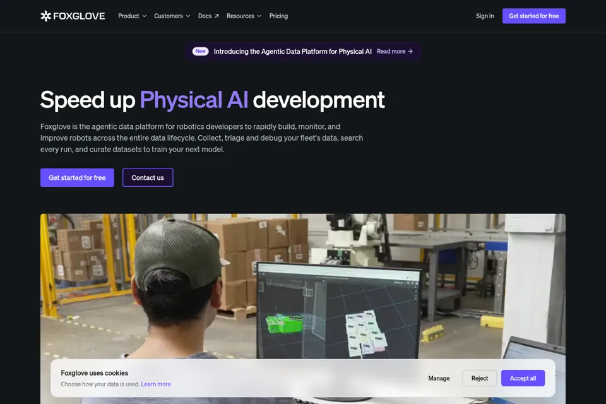This screenshot has height=404, width=606.
Task: Click Manage cookies button
Action: click(439, 378)
